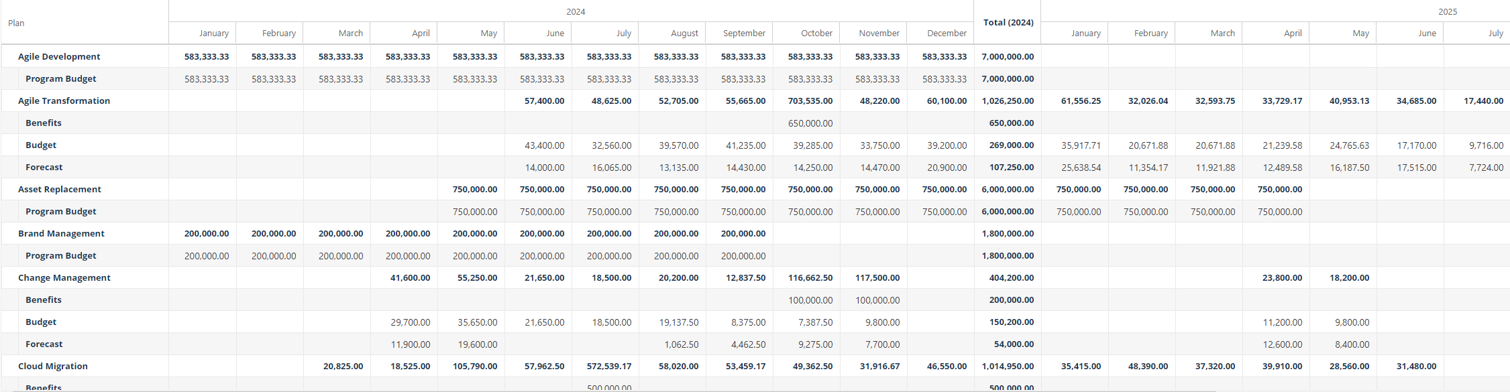
Task: Select the Brand Management plan row
Action: point(61,233)
